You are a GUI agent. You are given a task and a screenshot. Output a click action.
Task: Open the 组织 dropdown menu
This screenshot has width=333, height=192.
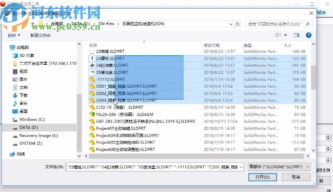(x=14, y=35)
